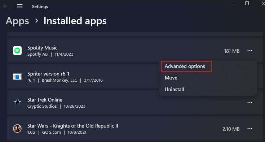The width and height of the screenshot is (265, 142).
Task: Open three-dot menu for Star Wars KOTOR II
Action: 249,129
